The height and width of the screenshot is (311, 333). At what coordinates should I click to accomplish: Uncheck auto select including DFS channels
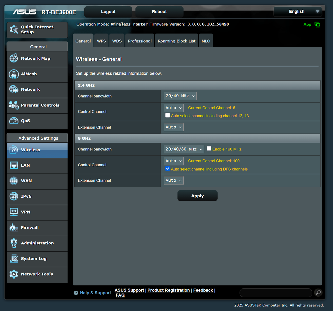(x=168, y=169)
